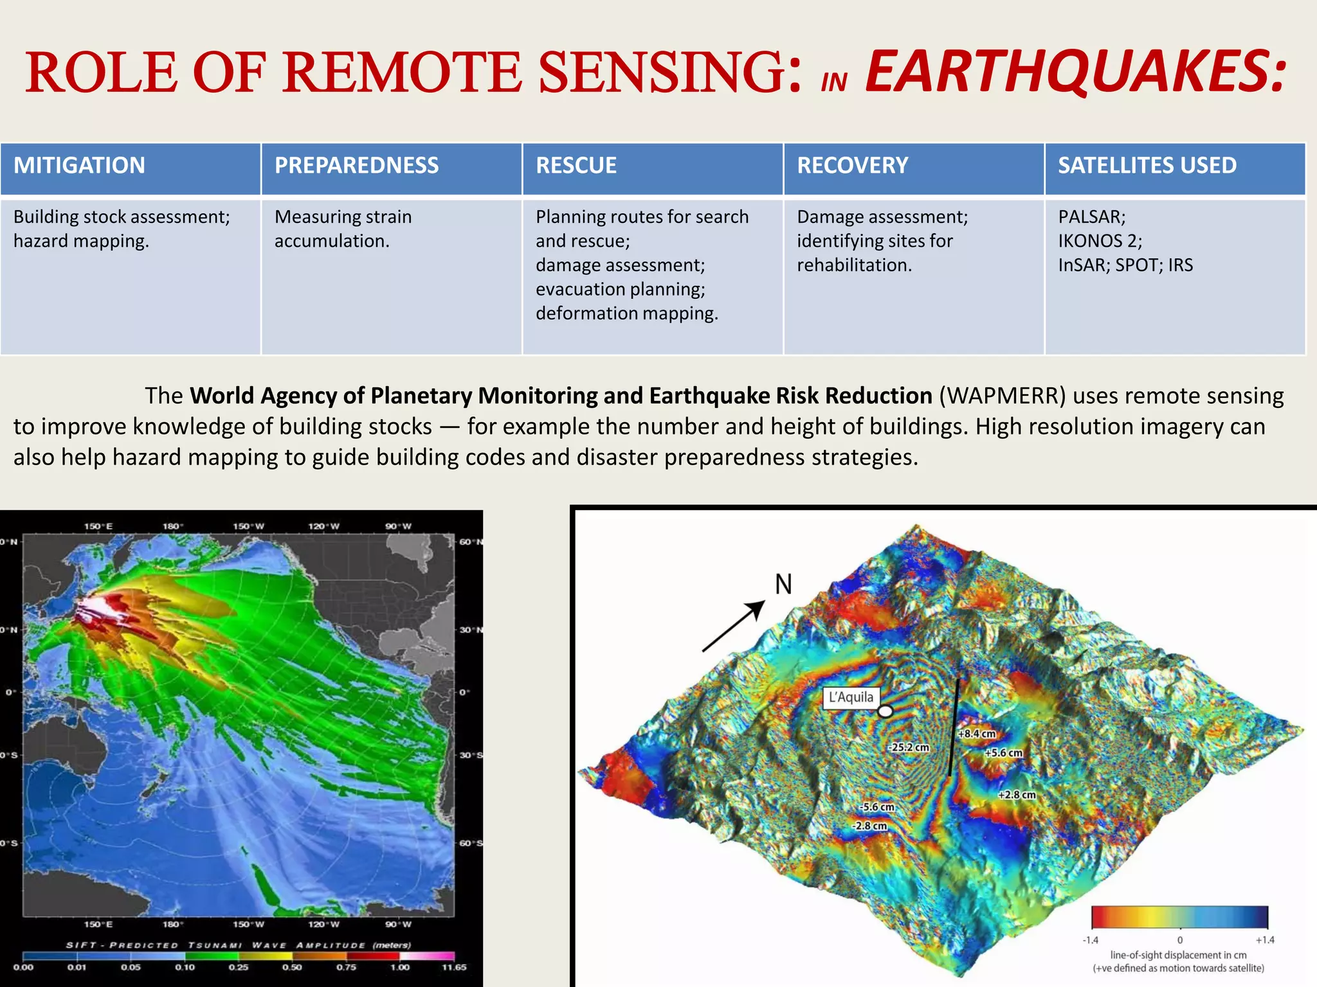
Task: Click the white L'Aquila location marker
Action: [886, 711]
